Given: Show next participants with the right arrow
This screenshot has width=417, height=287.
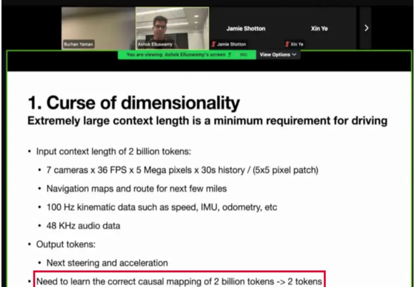Looking at the screenshot, I should (366, 28).
